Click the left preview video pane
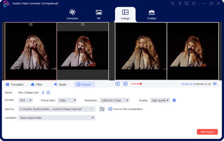The image size is (224, 141). (x=141, y=51)
